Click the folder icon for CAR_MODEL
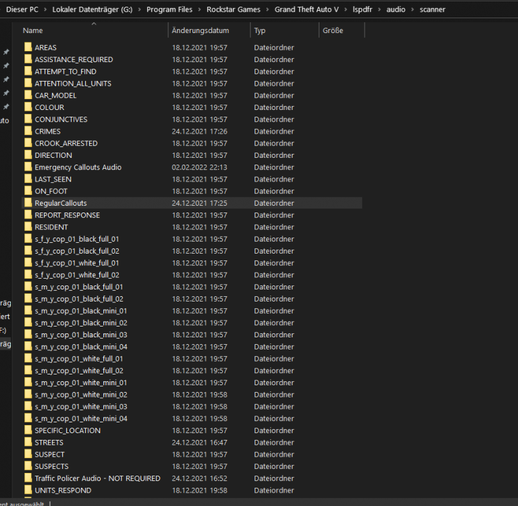Screen dimensions: 518x506 (28, 96)
